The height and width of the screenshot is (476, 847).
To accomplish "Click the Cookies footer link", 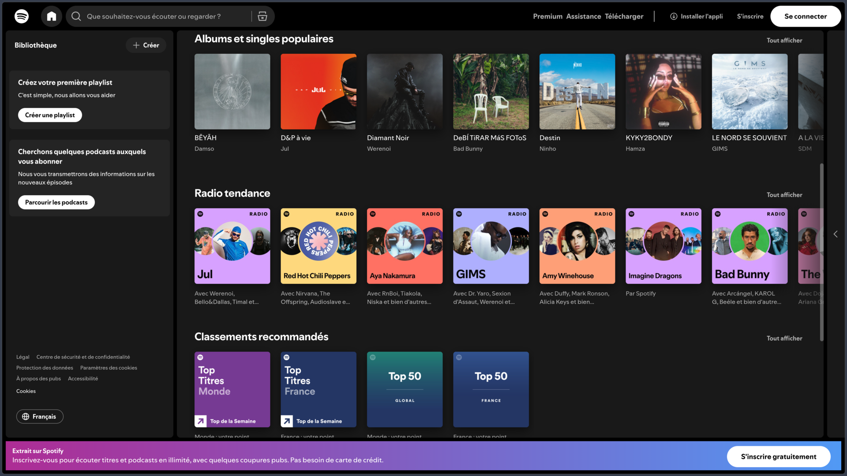I will [x=26, y=391].
